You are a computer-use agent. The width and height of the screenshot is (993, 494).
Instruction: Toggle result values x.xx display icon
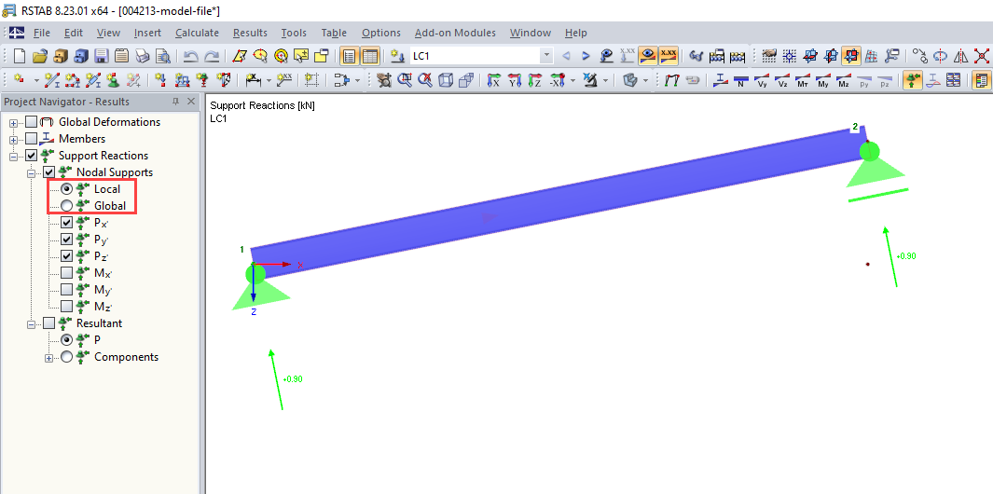click(x=669, y=56)
